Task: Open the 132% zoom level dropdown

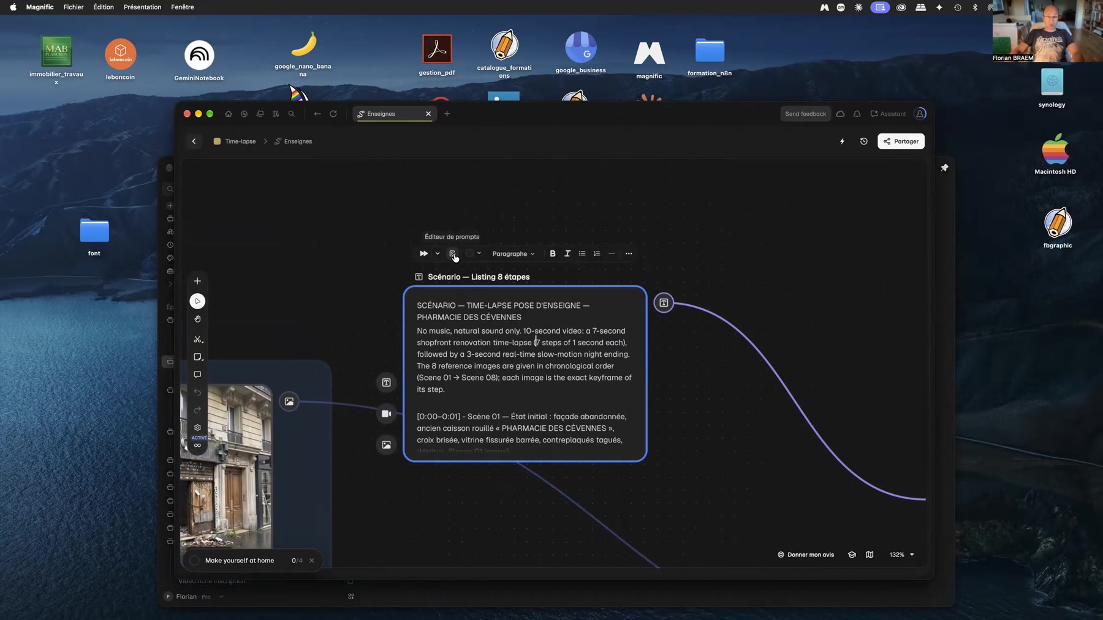Action: pyautogui.click(x=901, y=555)
